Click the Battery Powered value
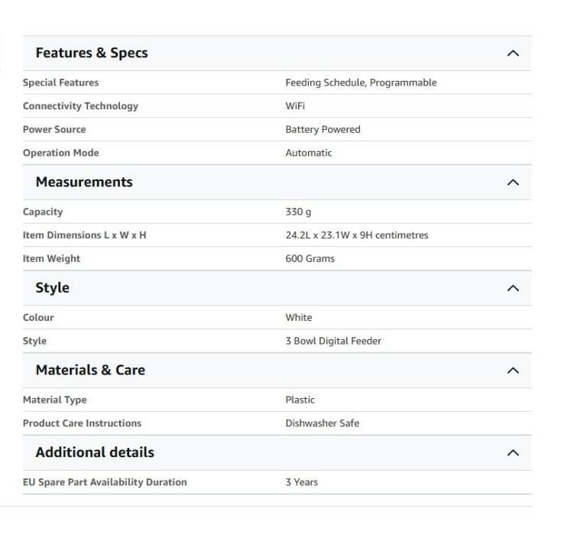The width and height of the screenshot is (587, 538). coord(323,130)
